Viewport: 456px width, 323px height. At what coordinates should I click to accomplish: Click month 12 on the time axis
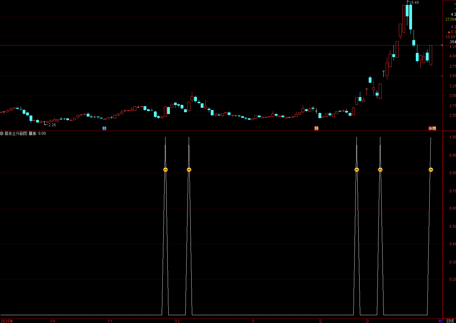tap(177, 321)
